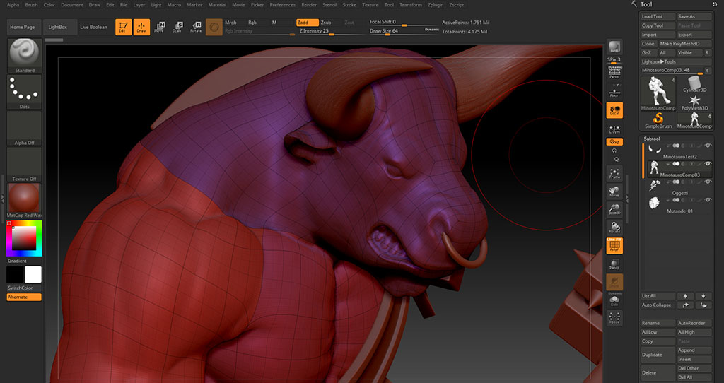Enable Mrgb mode
This screenshot has height=383, width=724.
tap(231, 23)
